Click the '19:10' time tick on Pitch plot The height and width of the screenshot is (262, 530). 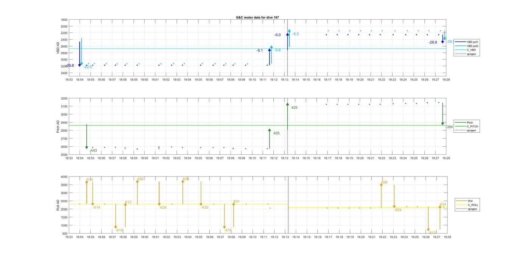pyautogui.click(x=252, y=158)
